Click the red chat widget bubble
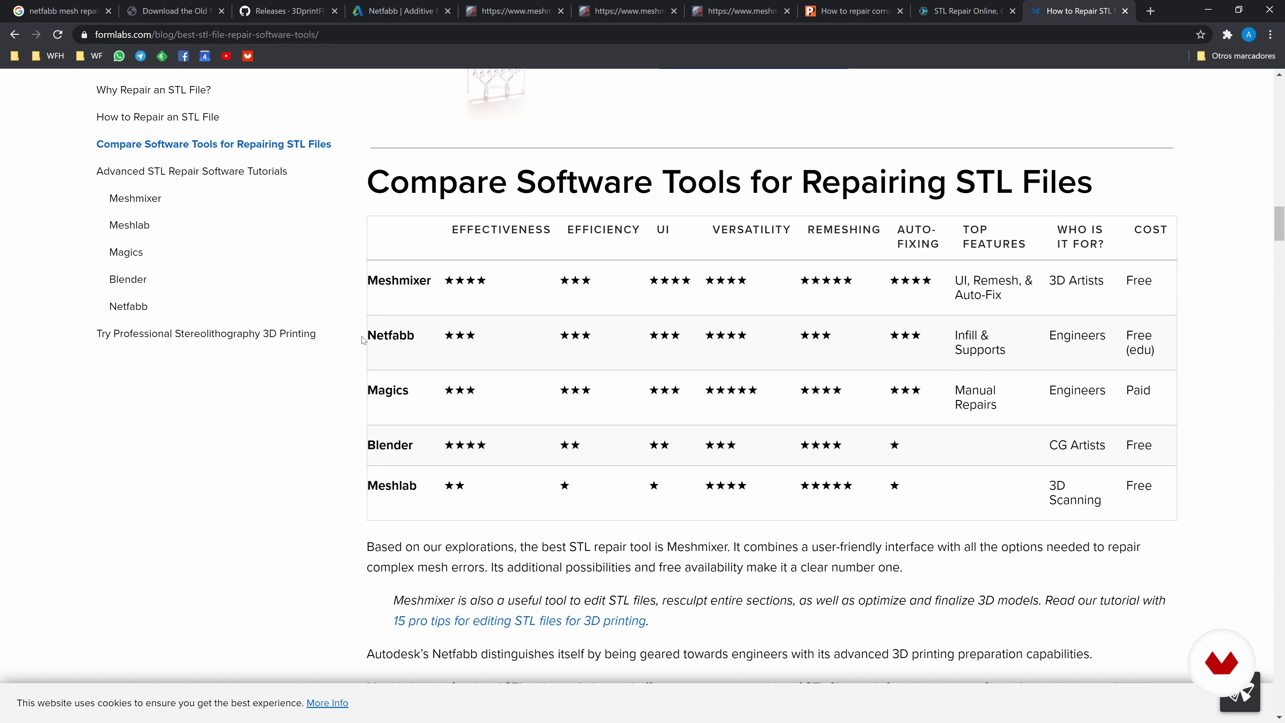 [1221, 663]
